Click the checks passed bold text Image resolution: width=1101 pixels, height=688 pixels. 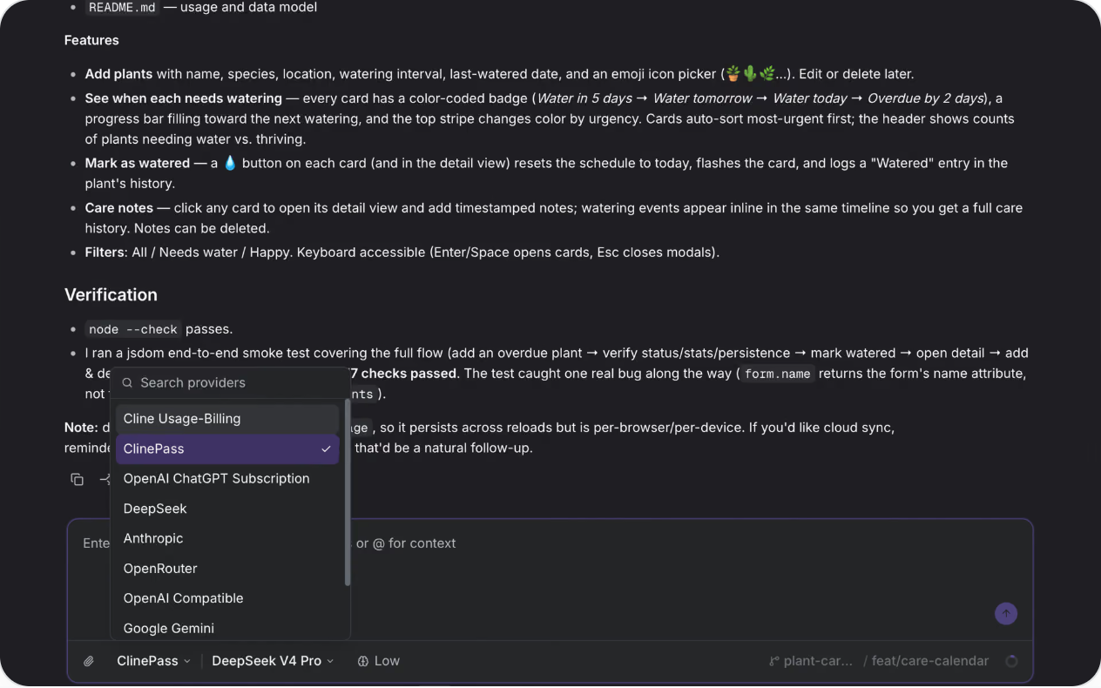click(x=404, y=374)
